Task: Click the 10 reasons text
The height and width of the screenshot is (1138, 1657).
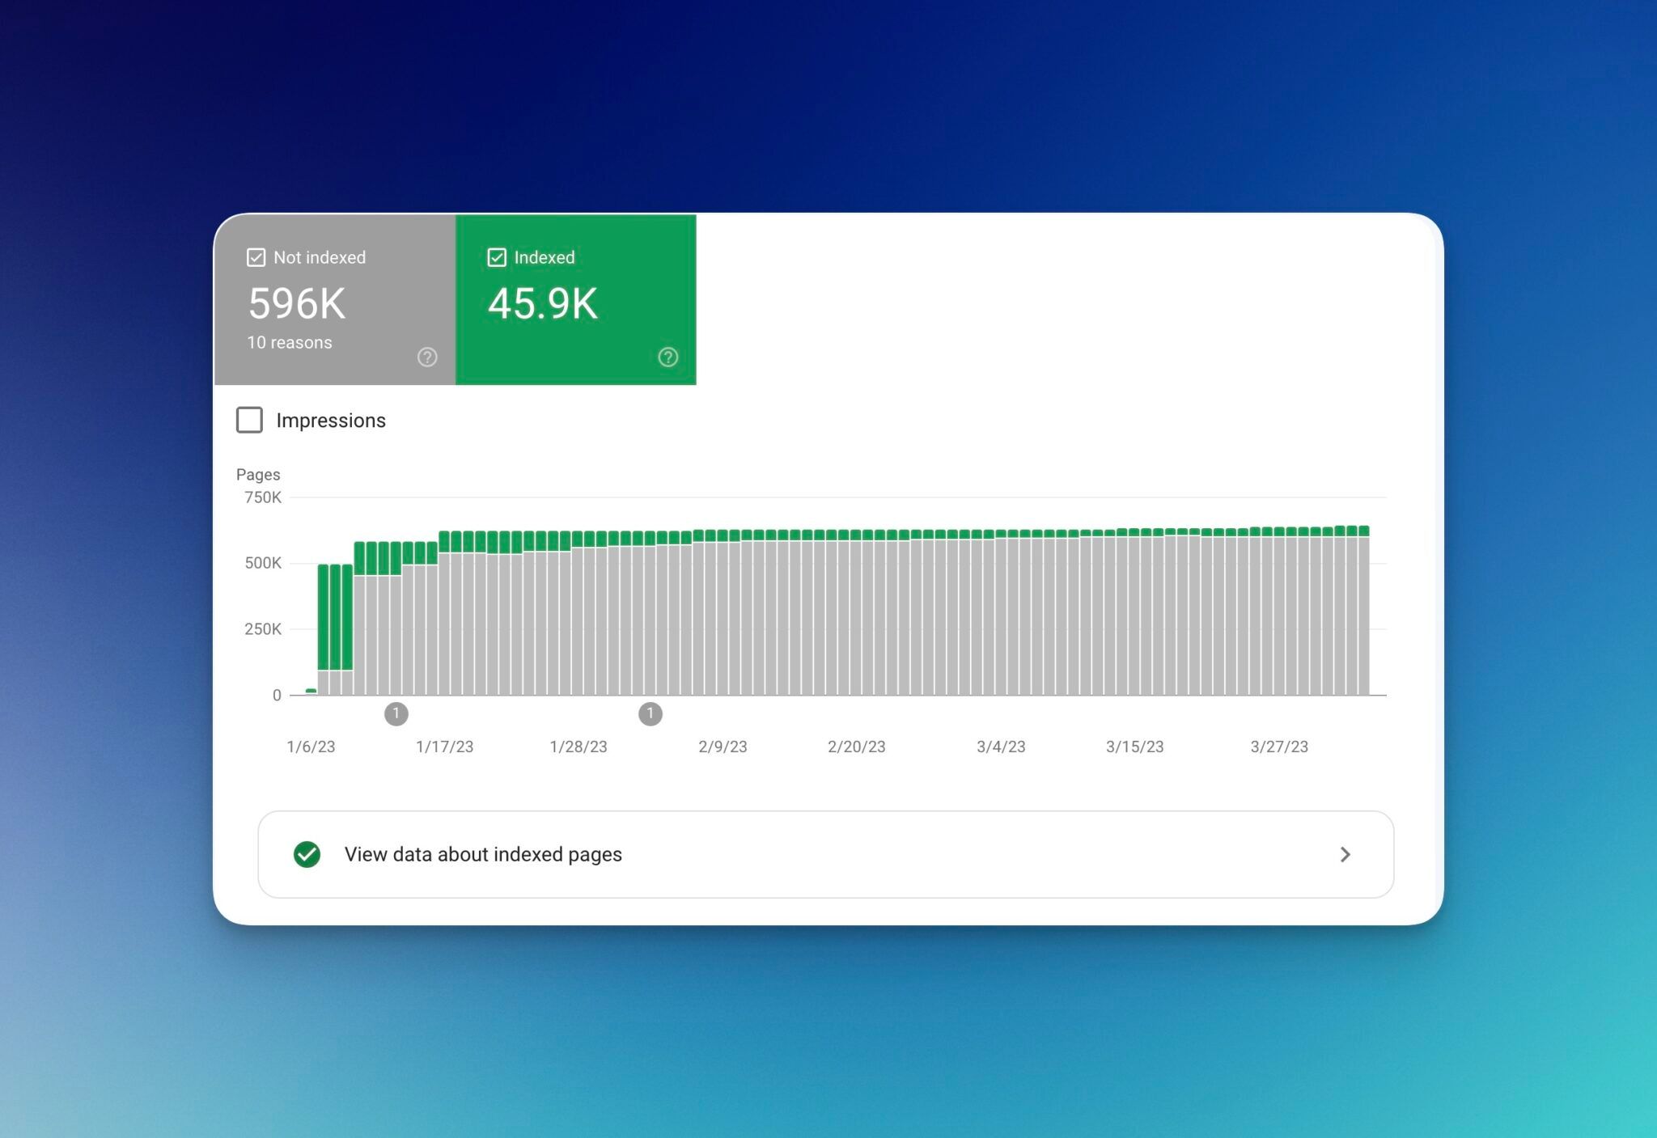Action: click(x=289, y=342)
